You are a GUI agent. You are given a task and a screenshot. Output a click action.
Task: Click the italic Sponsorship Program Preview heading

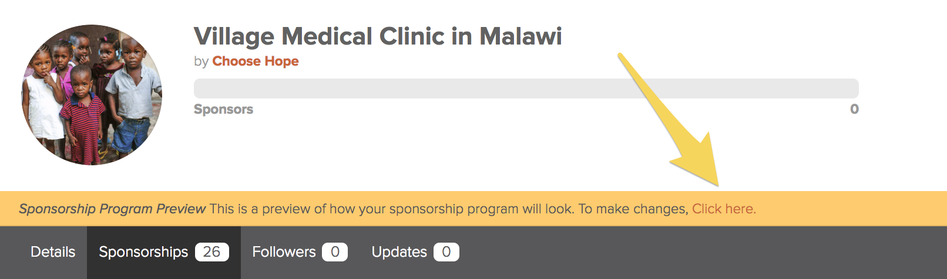pyautogui.click(x=112, y=209)
